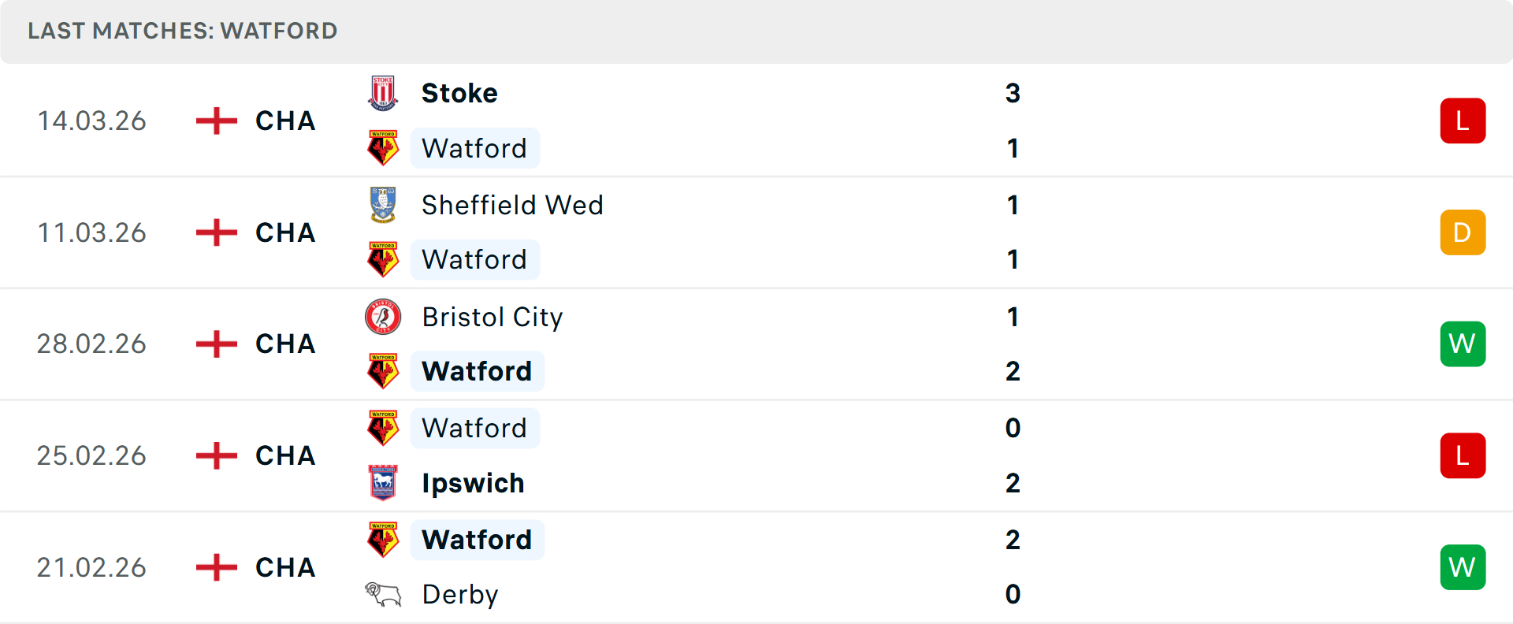Select the Sheffield Wed club badge

(x=383, y=204)
